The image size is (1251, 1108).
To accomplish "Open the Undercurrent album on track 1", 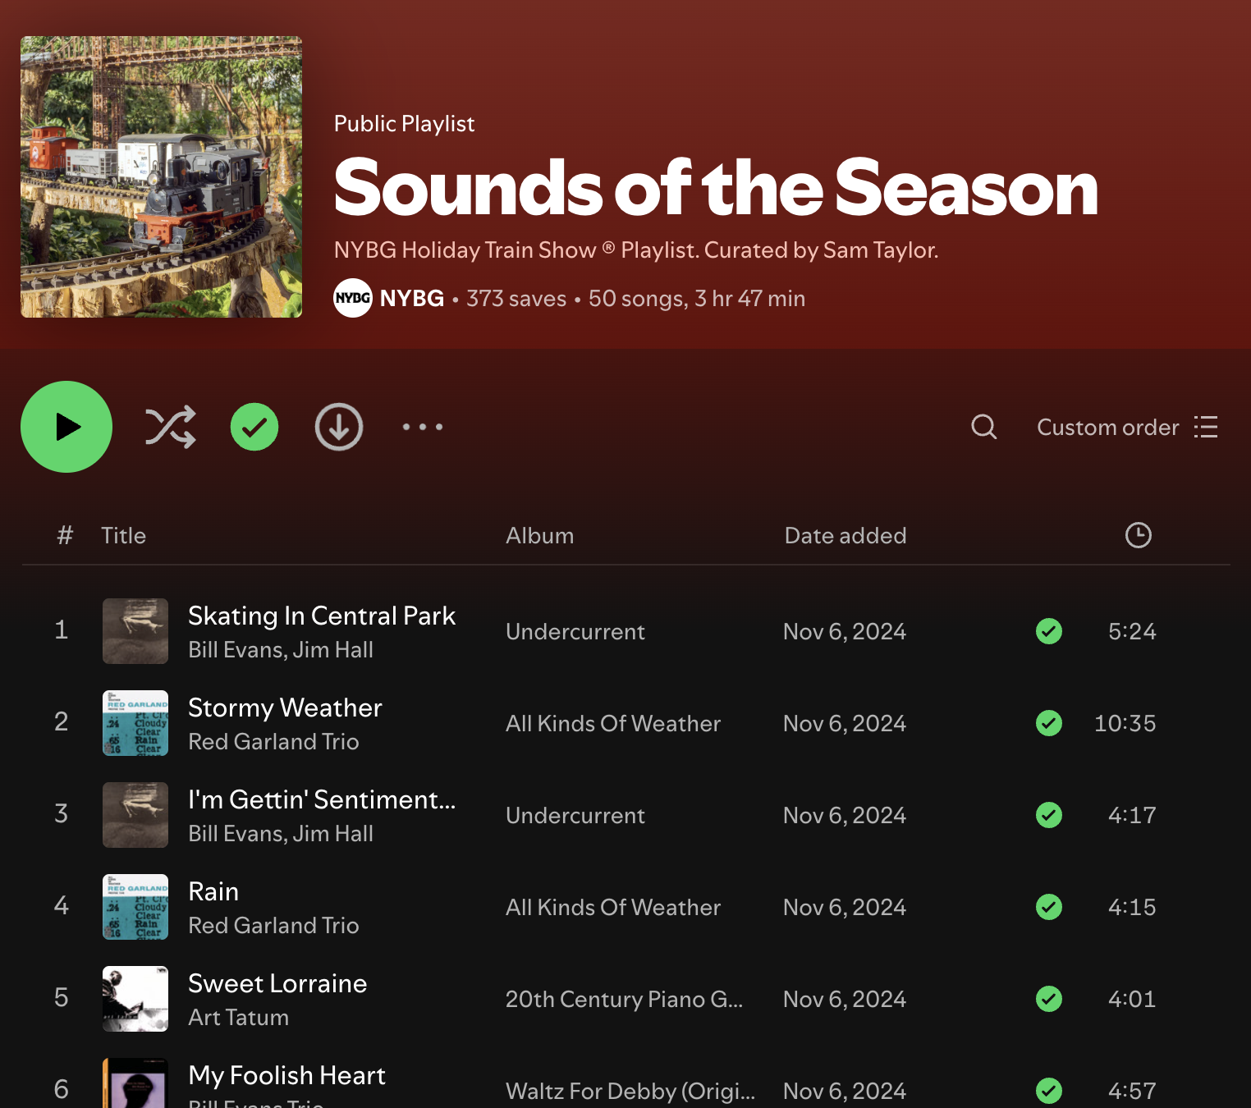I will coord(575,631).
